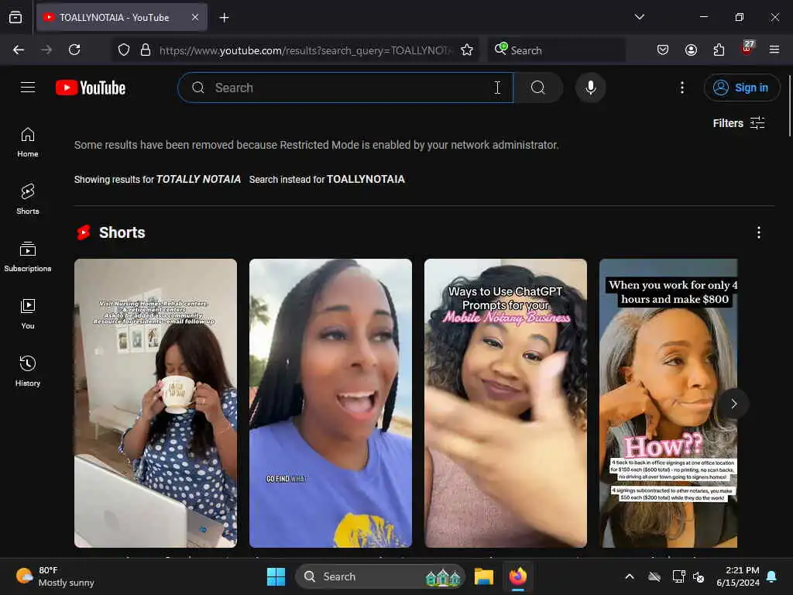The width and height of the screenshot is (793, 595).
Task: Open the Shorts shelf three-dot options
Action: point(759,232)
